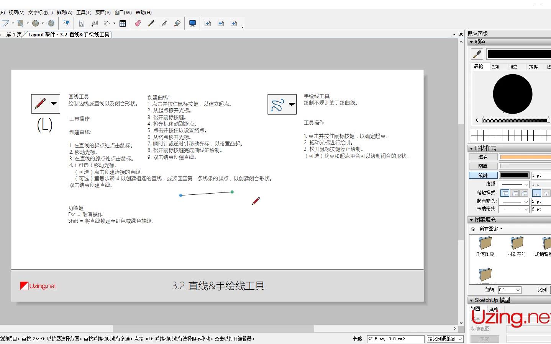This screenshot has height=344, width=551.
Task: Start presentation with the monitor icon
Action: pos(192,23)
